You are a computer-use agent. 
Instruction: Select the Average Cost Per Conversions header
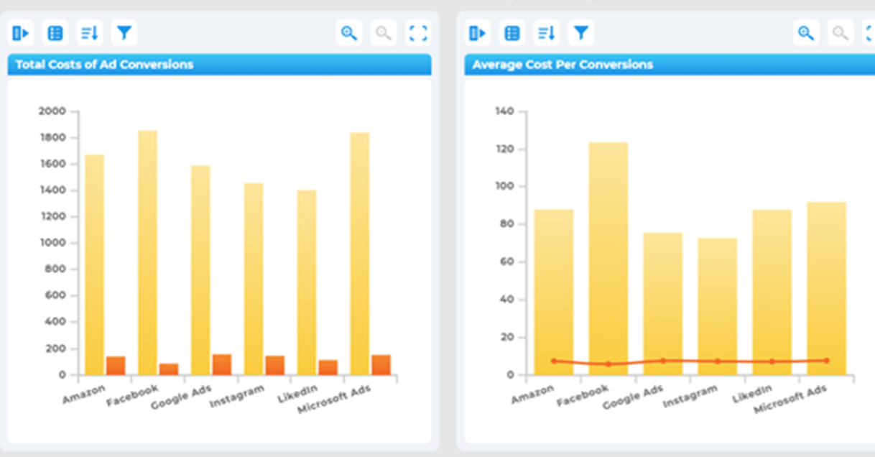[x=670, y=65]
